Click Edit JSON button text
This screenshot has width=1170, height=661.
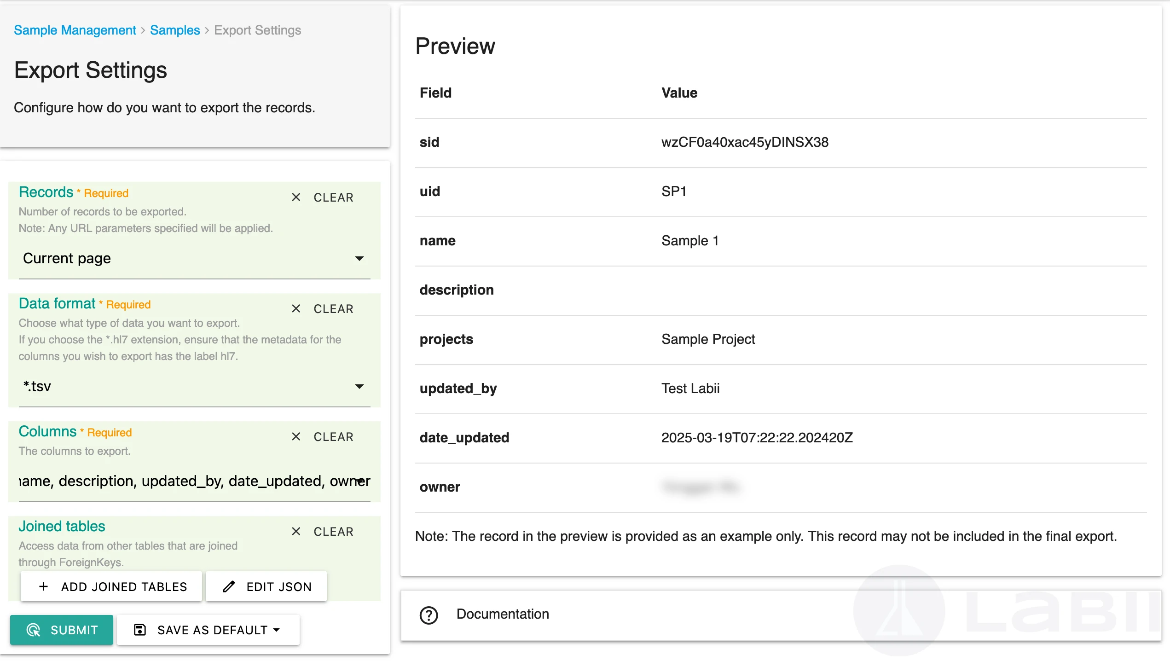point(279,586)
